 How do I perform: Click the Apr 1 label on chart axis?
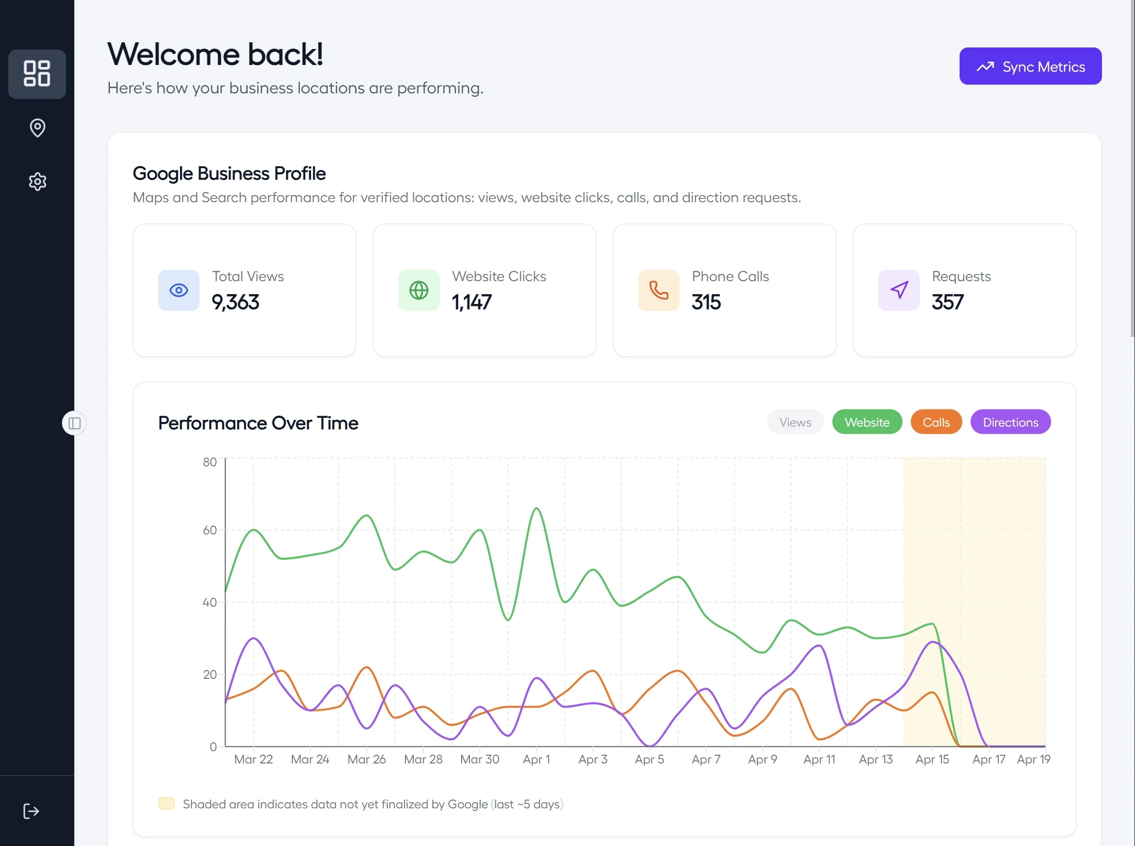[x=537, y=759]
